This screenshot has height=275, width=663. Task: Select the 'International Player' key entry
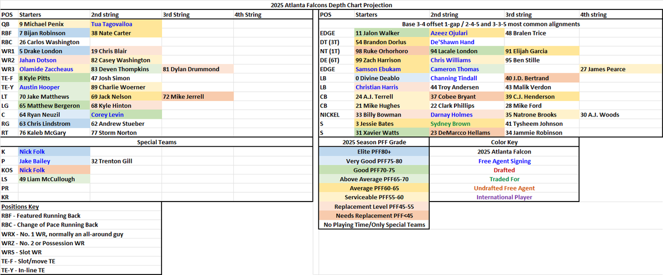(x=504, y=197)
